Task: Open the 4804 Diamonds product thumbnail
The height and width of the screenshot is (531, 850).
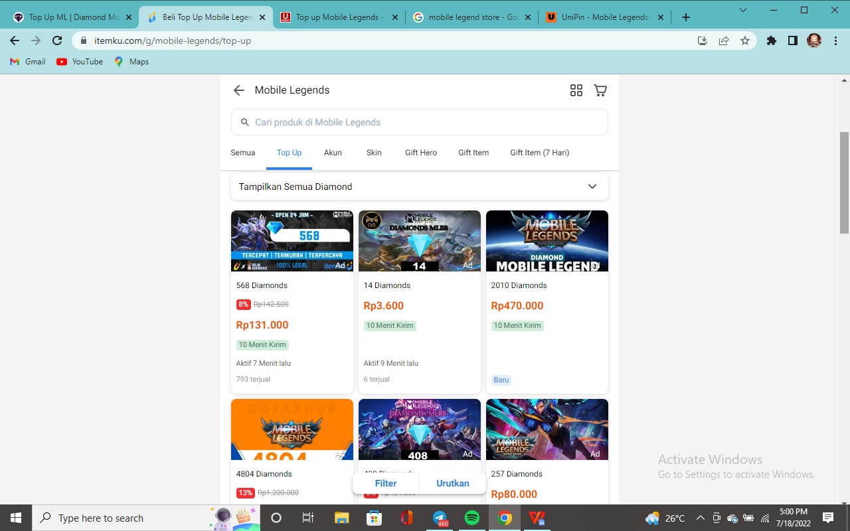Action: coord(292,429)
